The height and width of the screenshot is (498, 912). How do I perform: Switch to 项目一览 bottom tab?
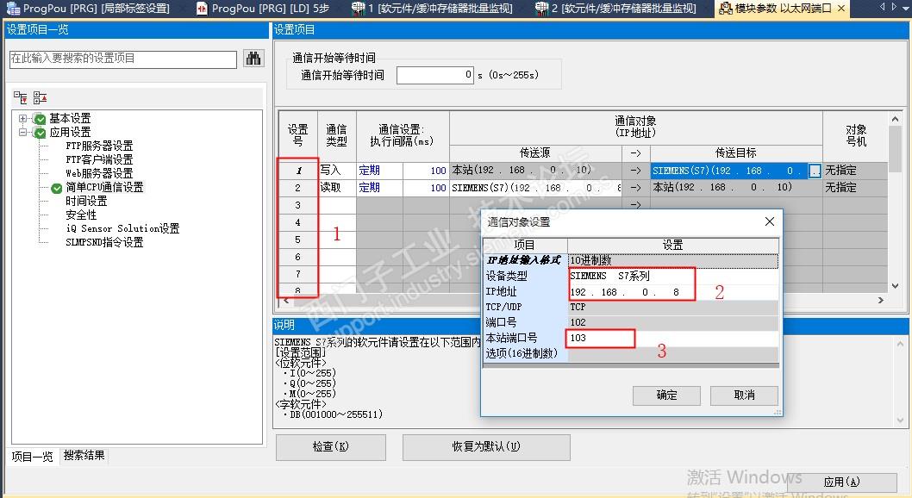32,457
